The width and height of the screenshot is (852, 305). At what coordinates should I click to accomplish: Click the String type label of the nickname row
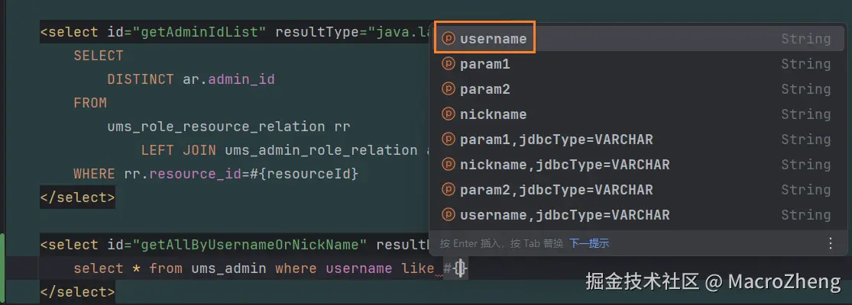click(806, 114)
